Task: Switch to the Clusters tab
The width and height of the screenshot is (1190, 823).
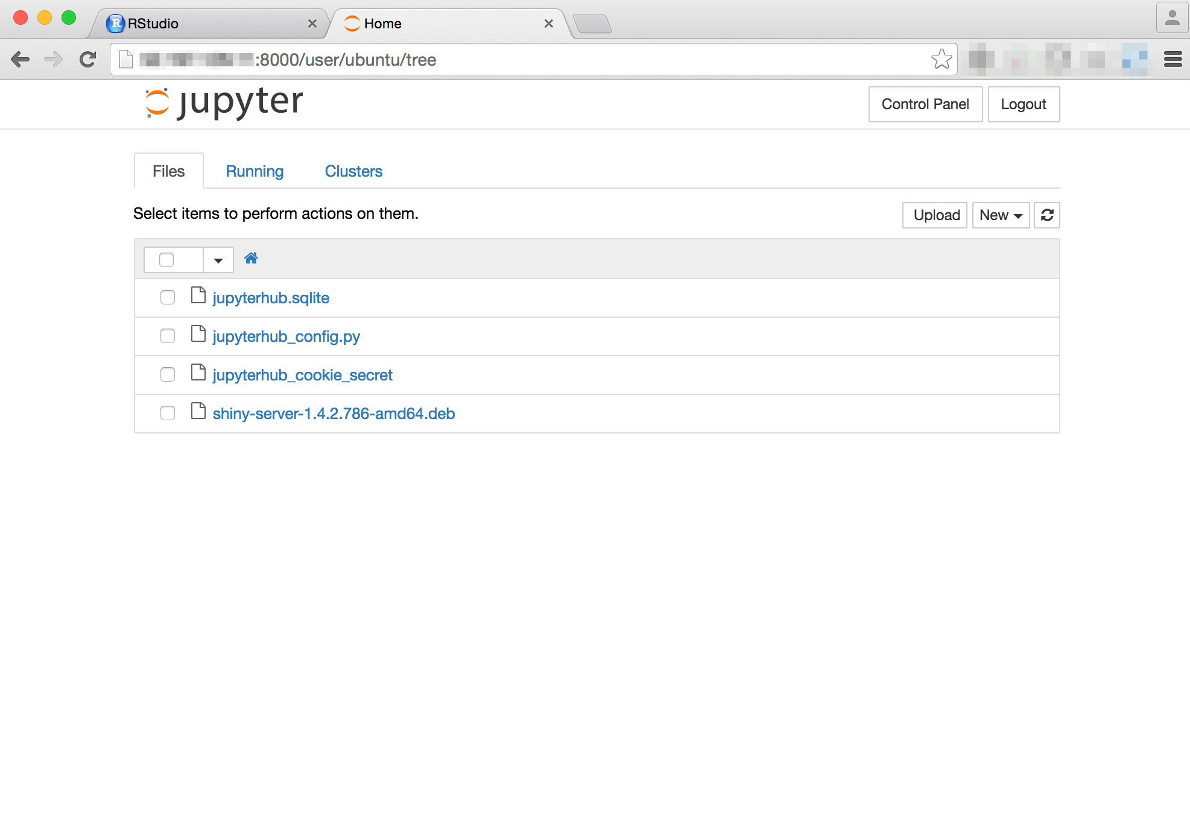Action: (353, 171)
